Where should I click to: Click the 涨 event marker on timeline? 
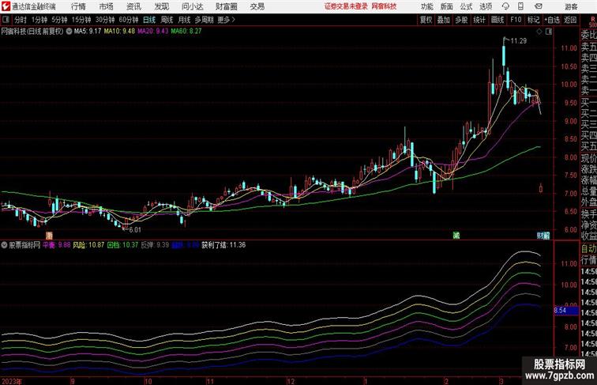(x=49, y=236)
